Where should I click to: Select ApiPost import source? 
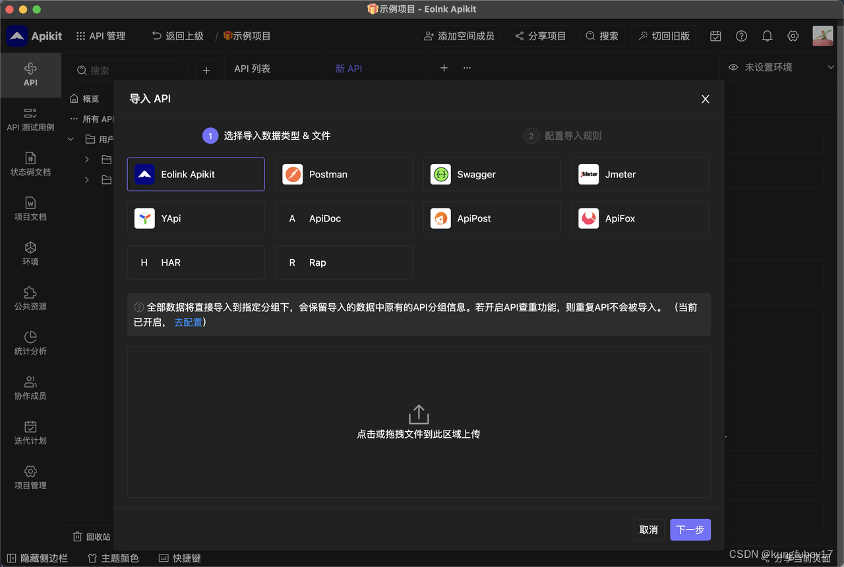492,218
